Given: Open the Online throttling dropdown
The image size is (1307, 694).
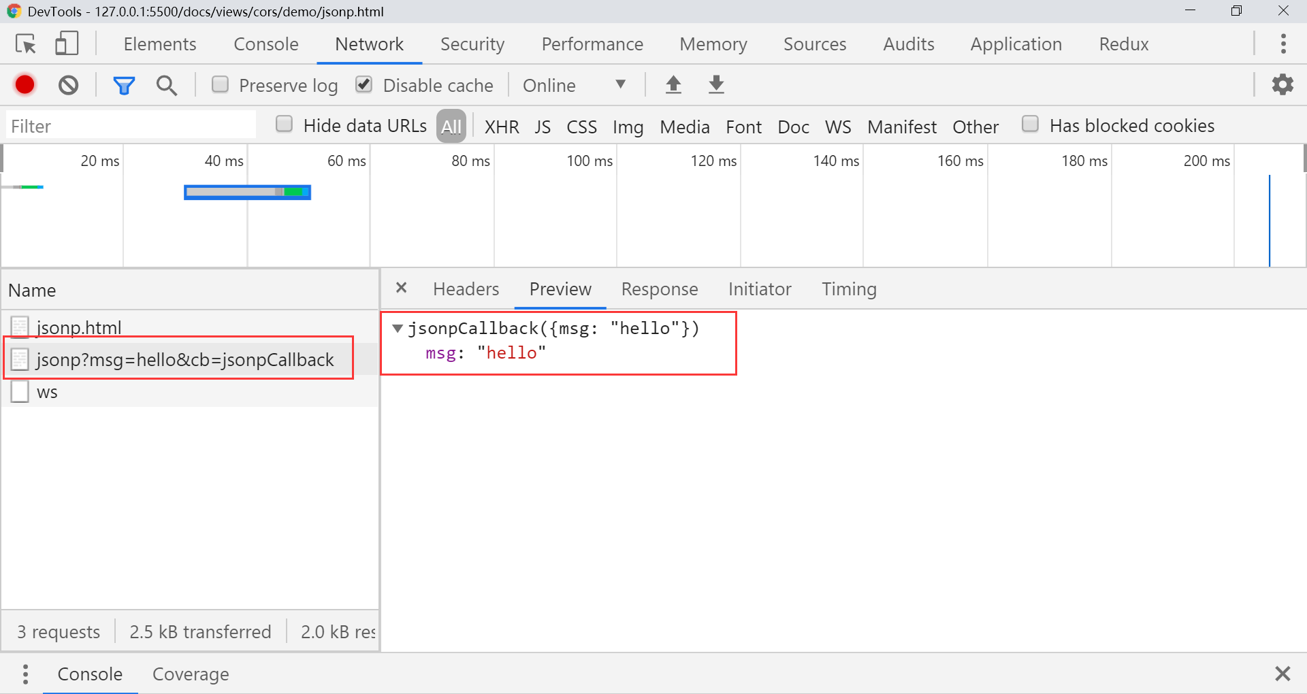Looking at the screenshot, I should pos(574,85).
